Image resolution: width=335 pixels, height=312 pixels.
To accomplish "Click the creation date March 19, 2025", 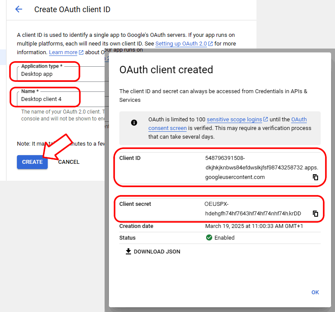I will 254,226.
